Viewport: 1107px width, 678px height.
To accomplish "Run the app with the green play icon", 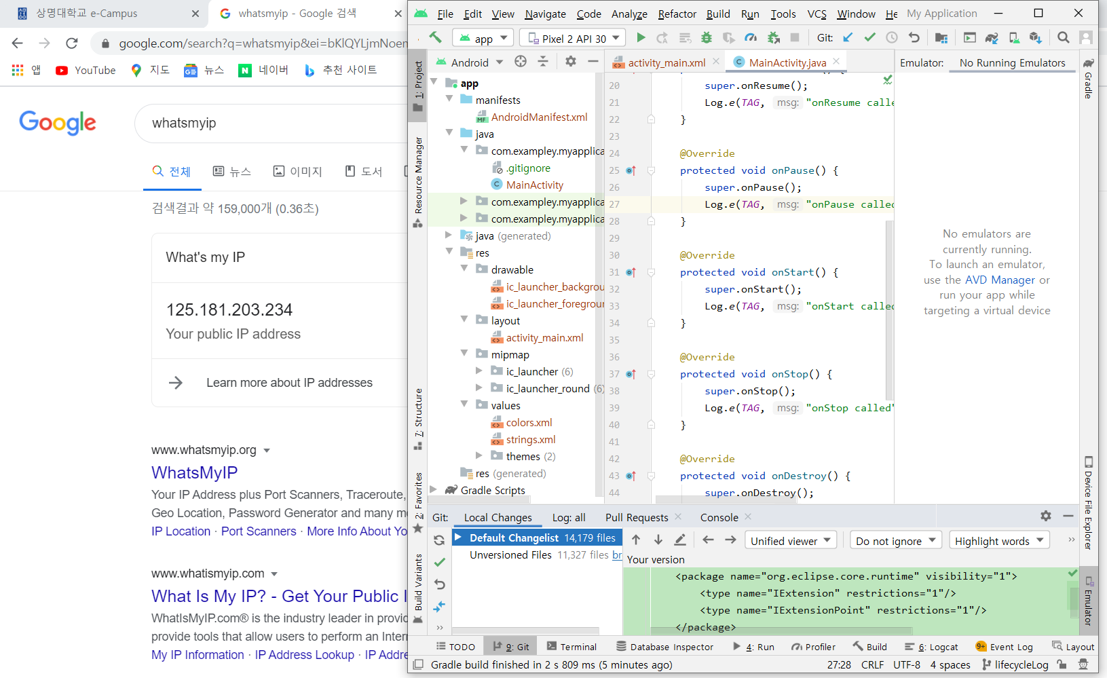I will click(641, 38).
